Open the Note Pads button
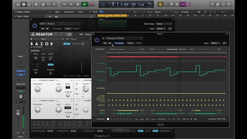The image size is (247, 139). [x=218, y=4]
